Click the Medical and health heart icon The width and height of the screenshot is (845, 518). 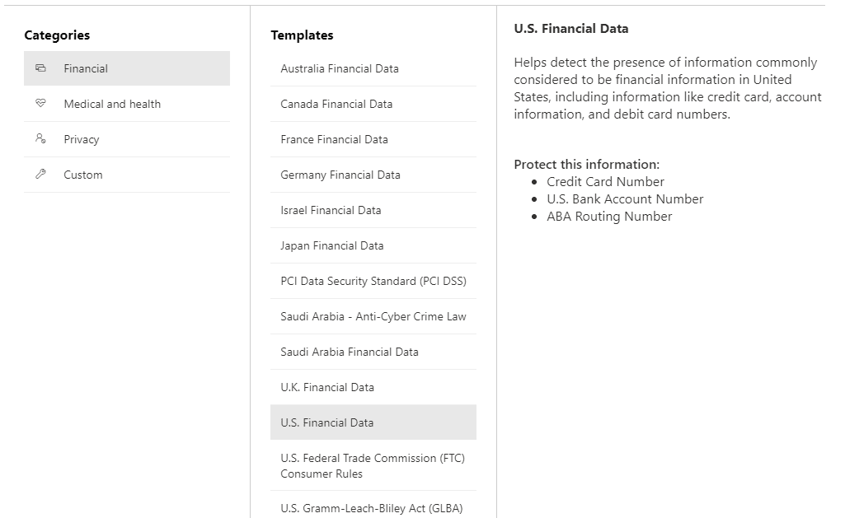pyautogui.click(x=40, y=103)
